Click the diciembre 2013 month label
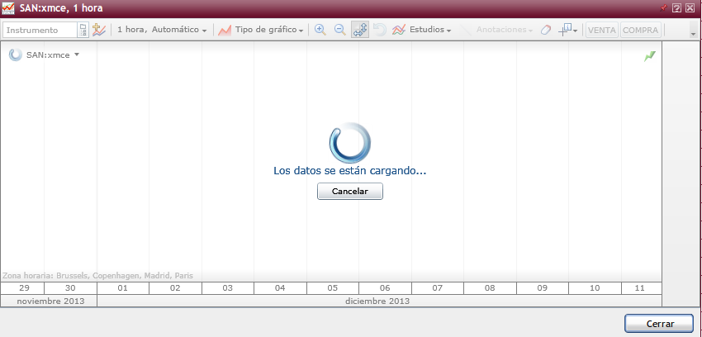 click(377, 301)
